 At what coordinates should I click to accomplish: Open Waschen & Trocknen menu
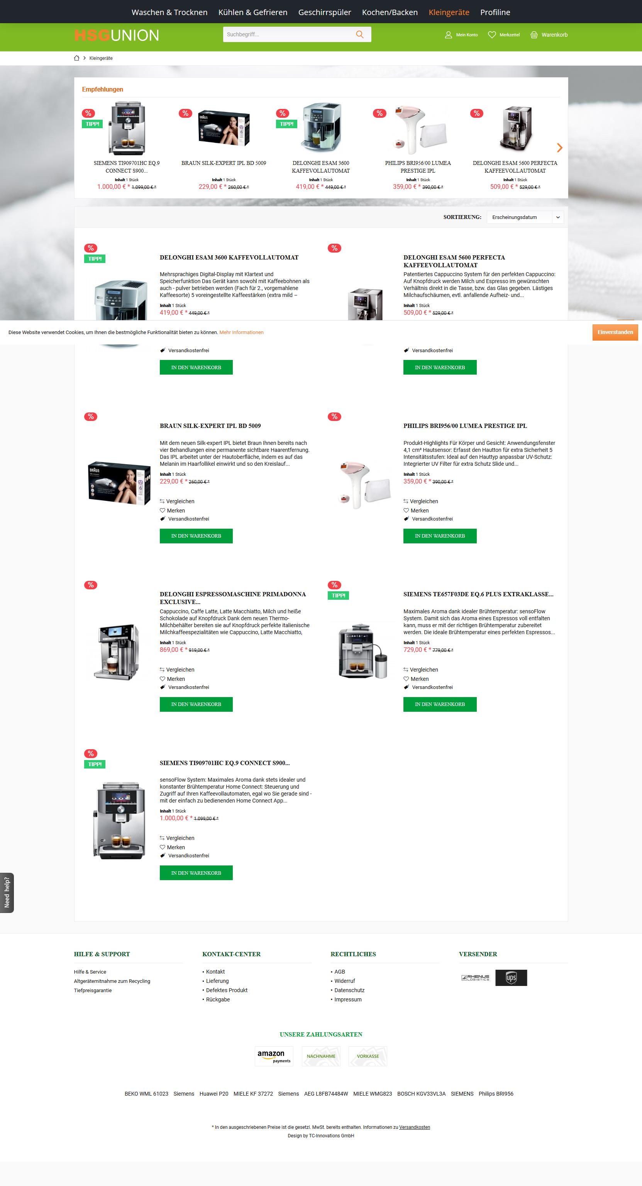coord(169,12)
